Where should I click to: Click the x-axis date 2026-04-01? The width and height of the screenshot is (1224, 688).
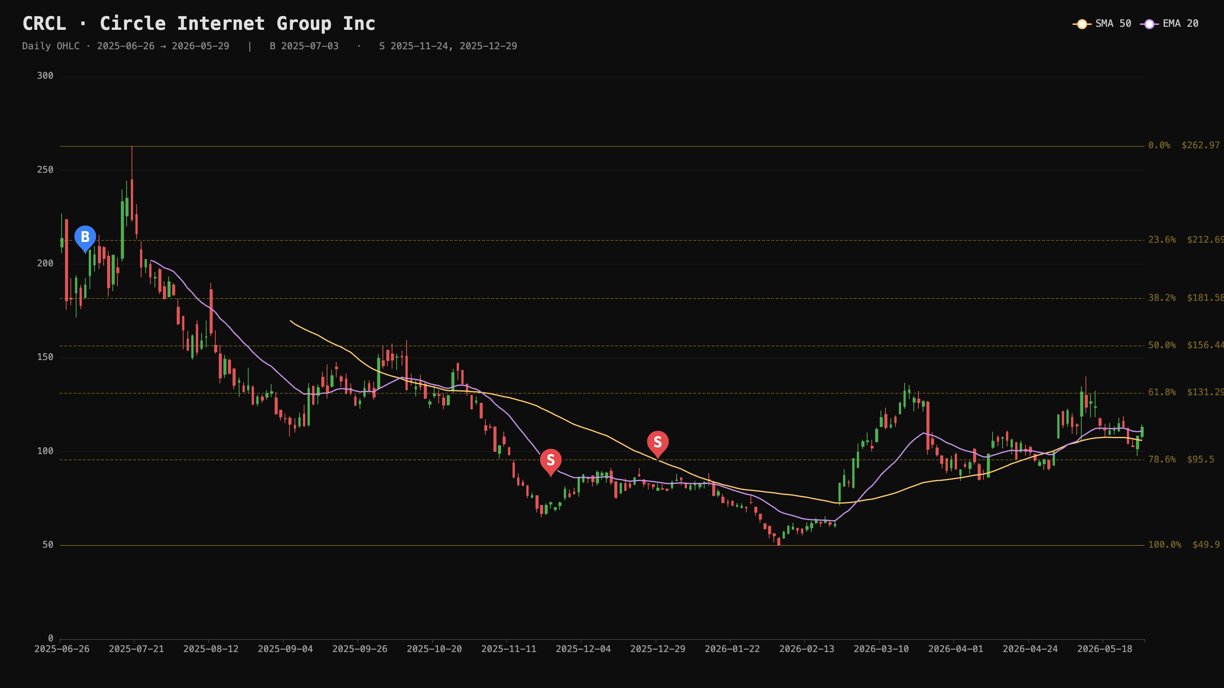956,649
